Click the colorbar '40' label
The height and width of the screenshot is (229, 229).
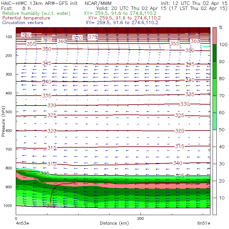222,147
